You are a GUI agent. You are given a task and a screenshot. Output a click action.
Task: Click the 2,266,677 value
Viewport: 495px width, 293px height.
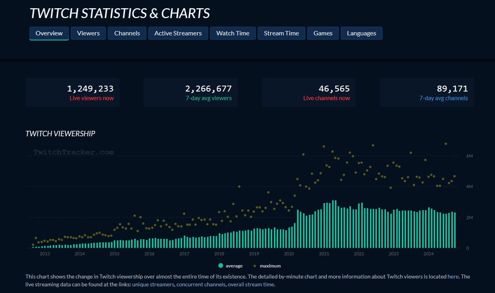coord(209,89)
